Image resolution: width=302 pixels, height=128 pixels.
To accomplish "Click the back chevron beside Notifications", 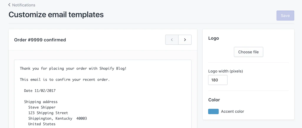I will 9,5.
